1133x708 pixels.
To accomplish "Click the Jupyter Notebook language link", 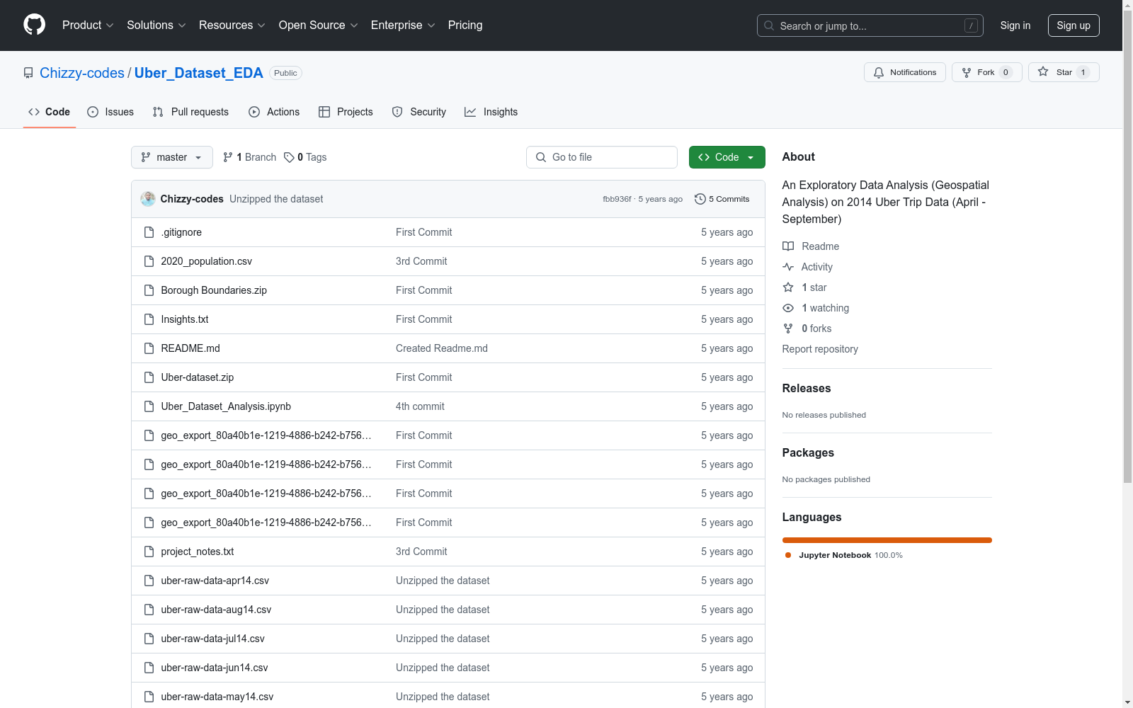I will [x=843, y=555].
